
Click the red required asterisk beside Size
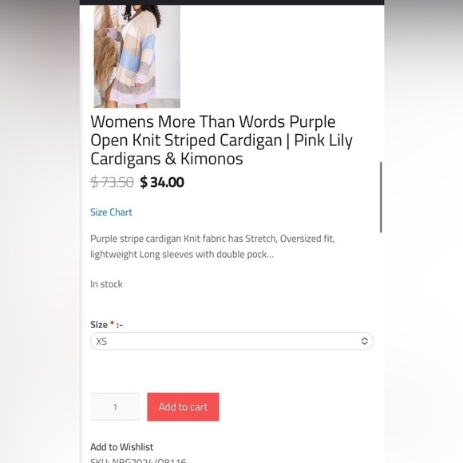pyautogui.click(x=113, y=323)
